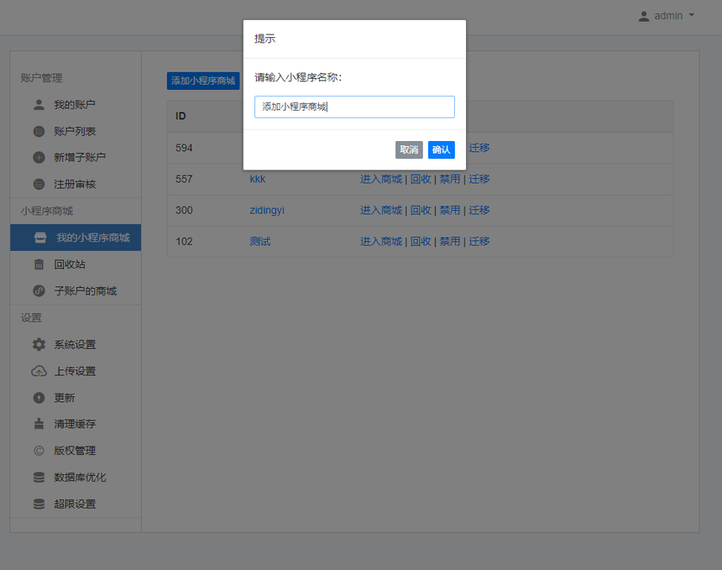Click the plus icon beside 新增子账户
The image size is (722, 570).
click(39, 157)
